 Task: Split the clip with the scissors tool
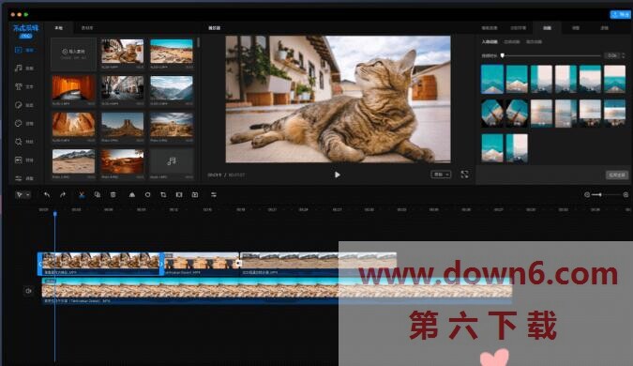pos(82,194)
